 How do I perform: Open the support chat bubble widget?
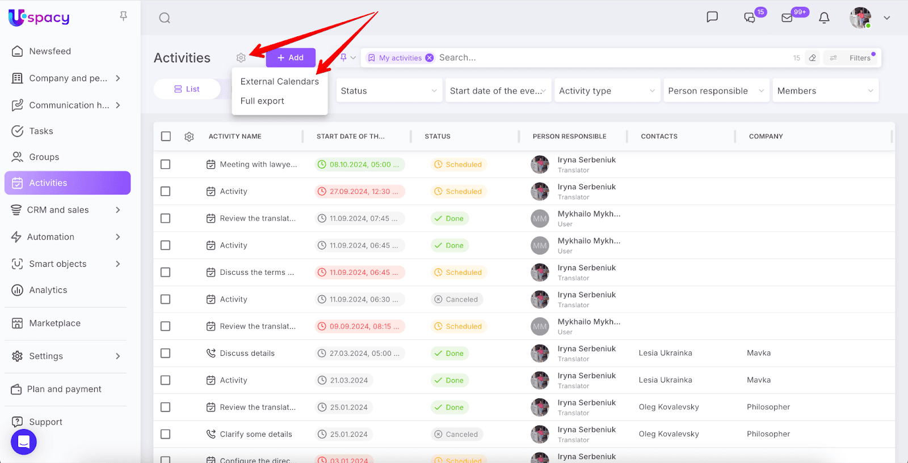coord(24,442)
